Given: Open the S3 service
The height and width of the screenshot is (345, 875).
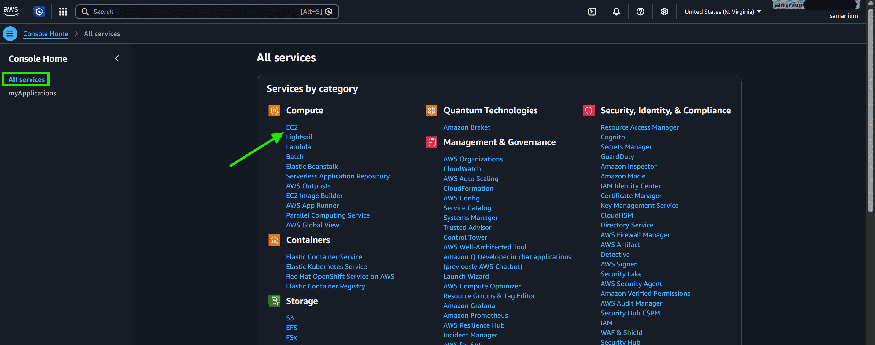Looking at the screenshot, I should pos(290,318).
